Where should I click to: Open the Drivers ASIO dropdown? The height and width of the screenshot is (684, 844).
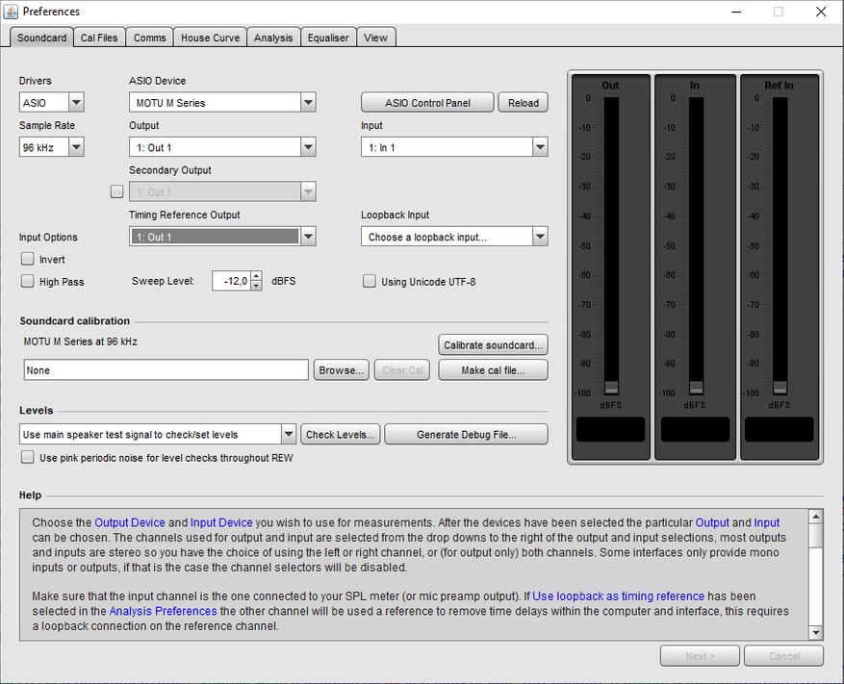pos(52,102)
